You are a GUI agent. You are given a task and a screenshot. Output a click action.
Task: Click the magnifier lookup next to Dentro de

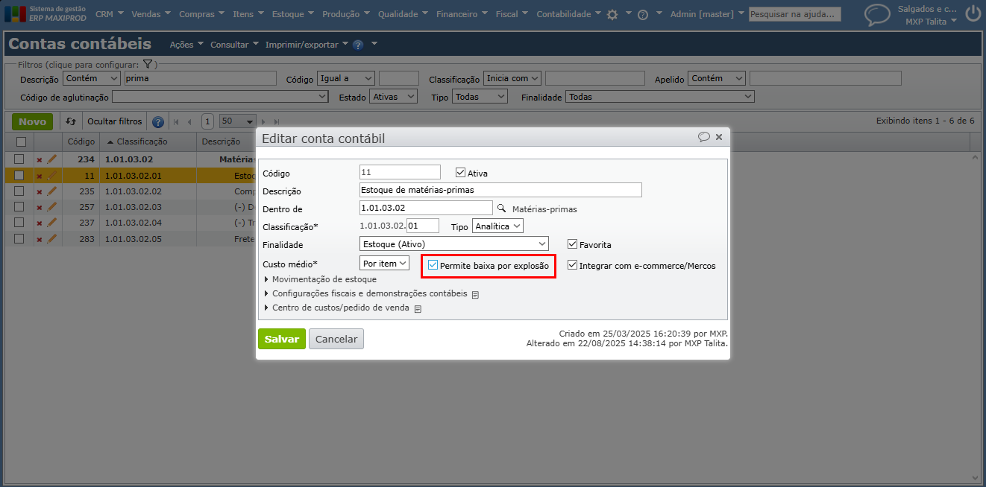501,209
